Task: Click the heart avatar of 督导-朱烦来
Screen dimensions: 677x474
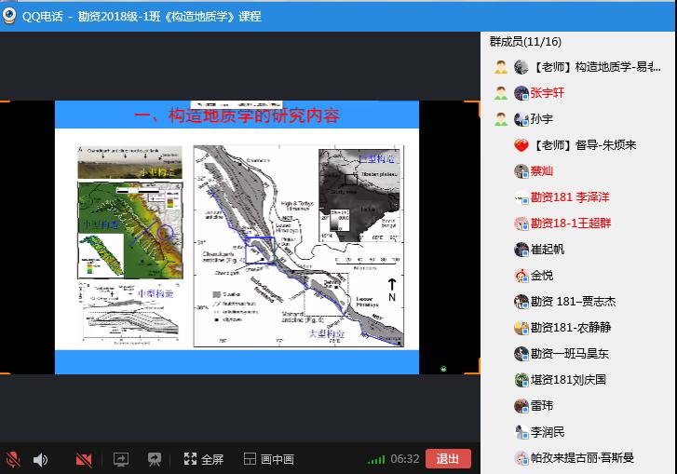Action: point(521,145)
